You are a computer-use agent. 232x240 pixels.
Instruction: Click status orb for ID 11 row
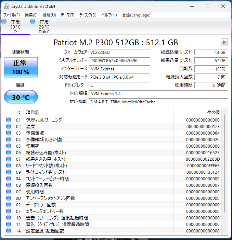[x=9, y=225]
